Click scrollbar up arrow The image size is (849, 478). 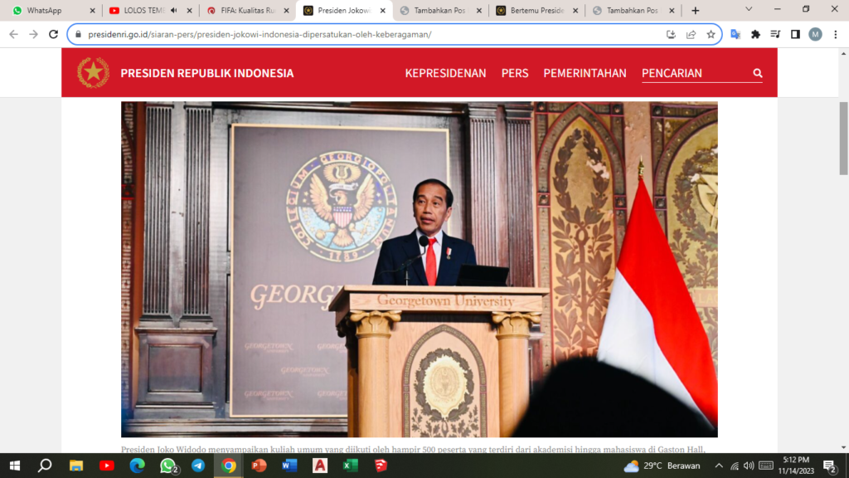pyautogui.click(x=843, y=53)
